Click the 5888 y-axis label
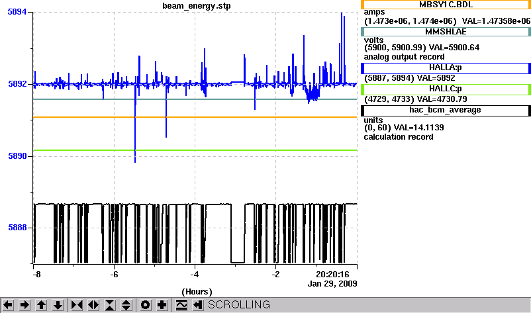 pos(17,228)
